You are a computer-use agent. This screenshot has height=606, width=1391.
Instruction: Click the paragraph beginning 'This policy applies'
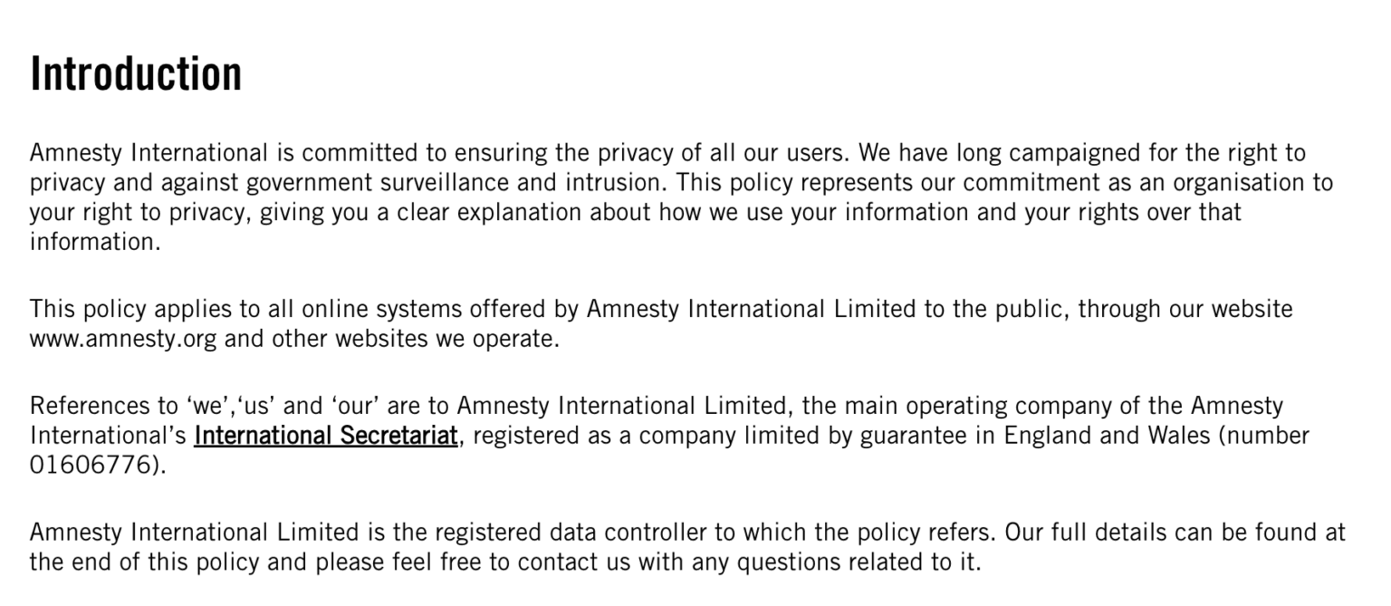click(661, 324)
